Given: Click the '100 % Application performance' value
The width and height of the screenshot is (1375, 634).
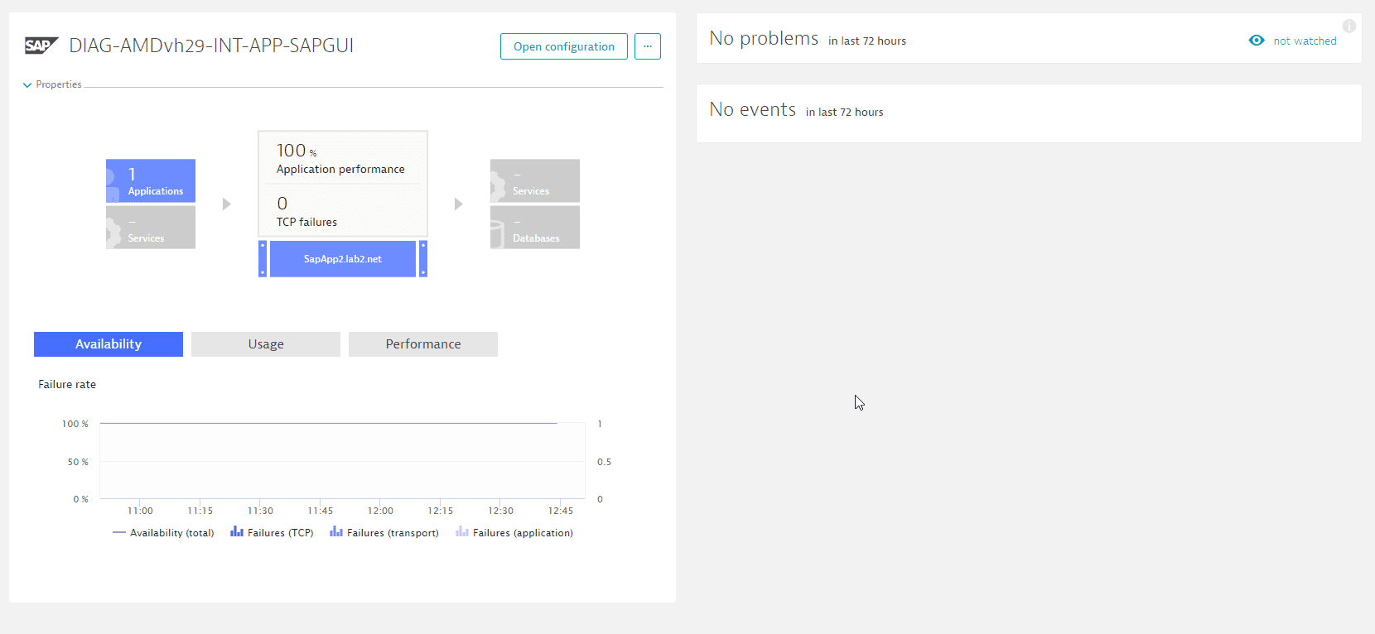Looking at the screenshot, I should [340, 159].
